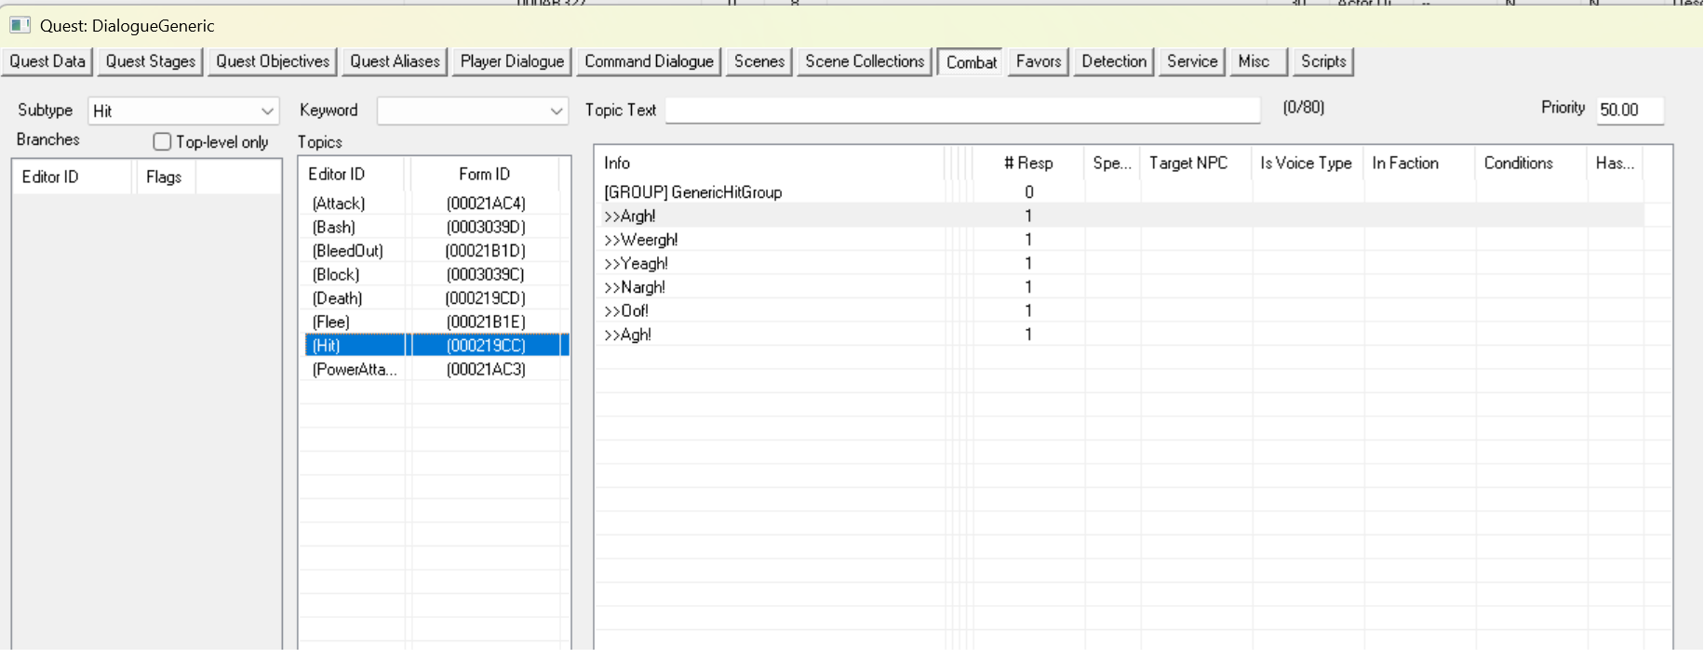The width and height of the screenshot is (1704, 658).
Task: Toggle the Top-level only checkbox
Action: pyautogui.click(x=163, y=141)
